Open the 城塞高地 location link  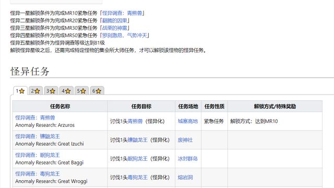[188, 121]
